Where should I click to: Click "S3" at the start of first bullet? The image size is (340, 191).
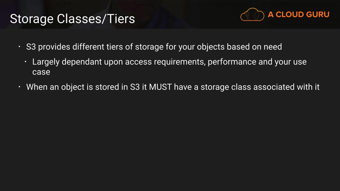pos(31,47)
